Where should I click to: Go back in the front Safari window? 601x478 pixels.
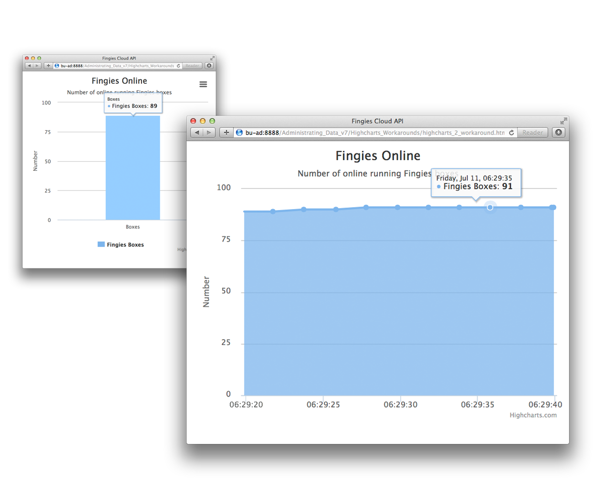pos(197,133)
